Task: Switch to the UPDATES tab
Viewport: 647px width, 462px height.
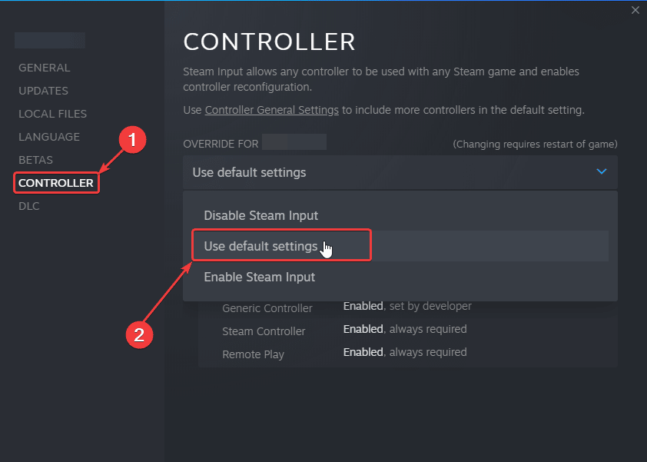Action: [43, 91]
